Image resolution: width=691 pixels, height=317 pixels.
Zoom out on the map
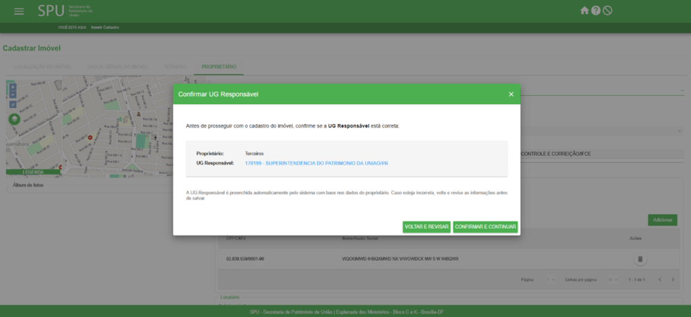pyautogui.click(x=13, y=94)
